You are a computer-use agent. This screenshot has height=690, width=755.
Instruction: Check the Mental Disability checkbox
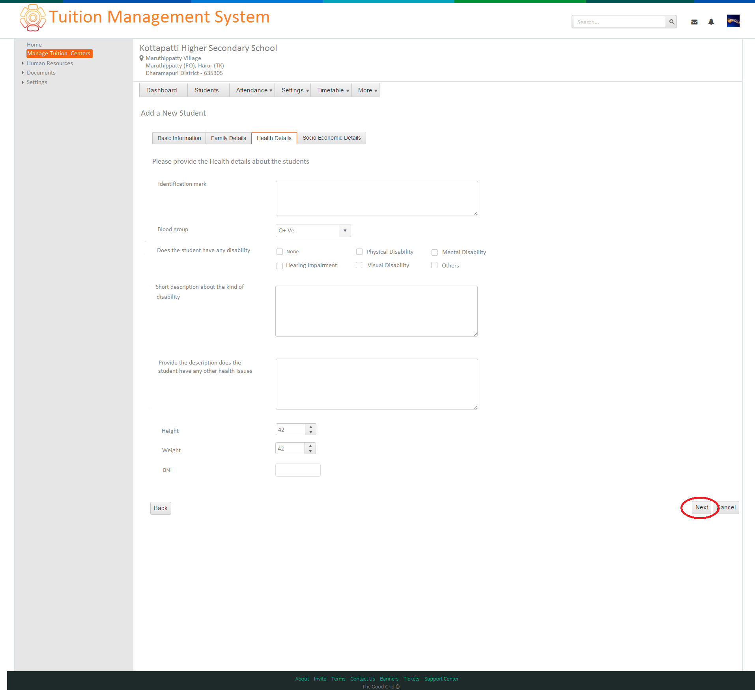pos(435,252)
